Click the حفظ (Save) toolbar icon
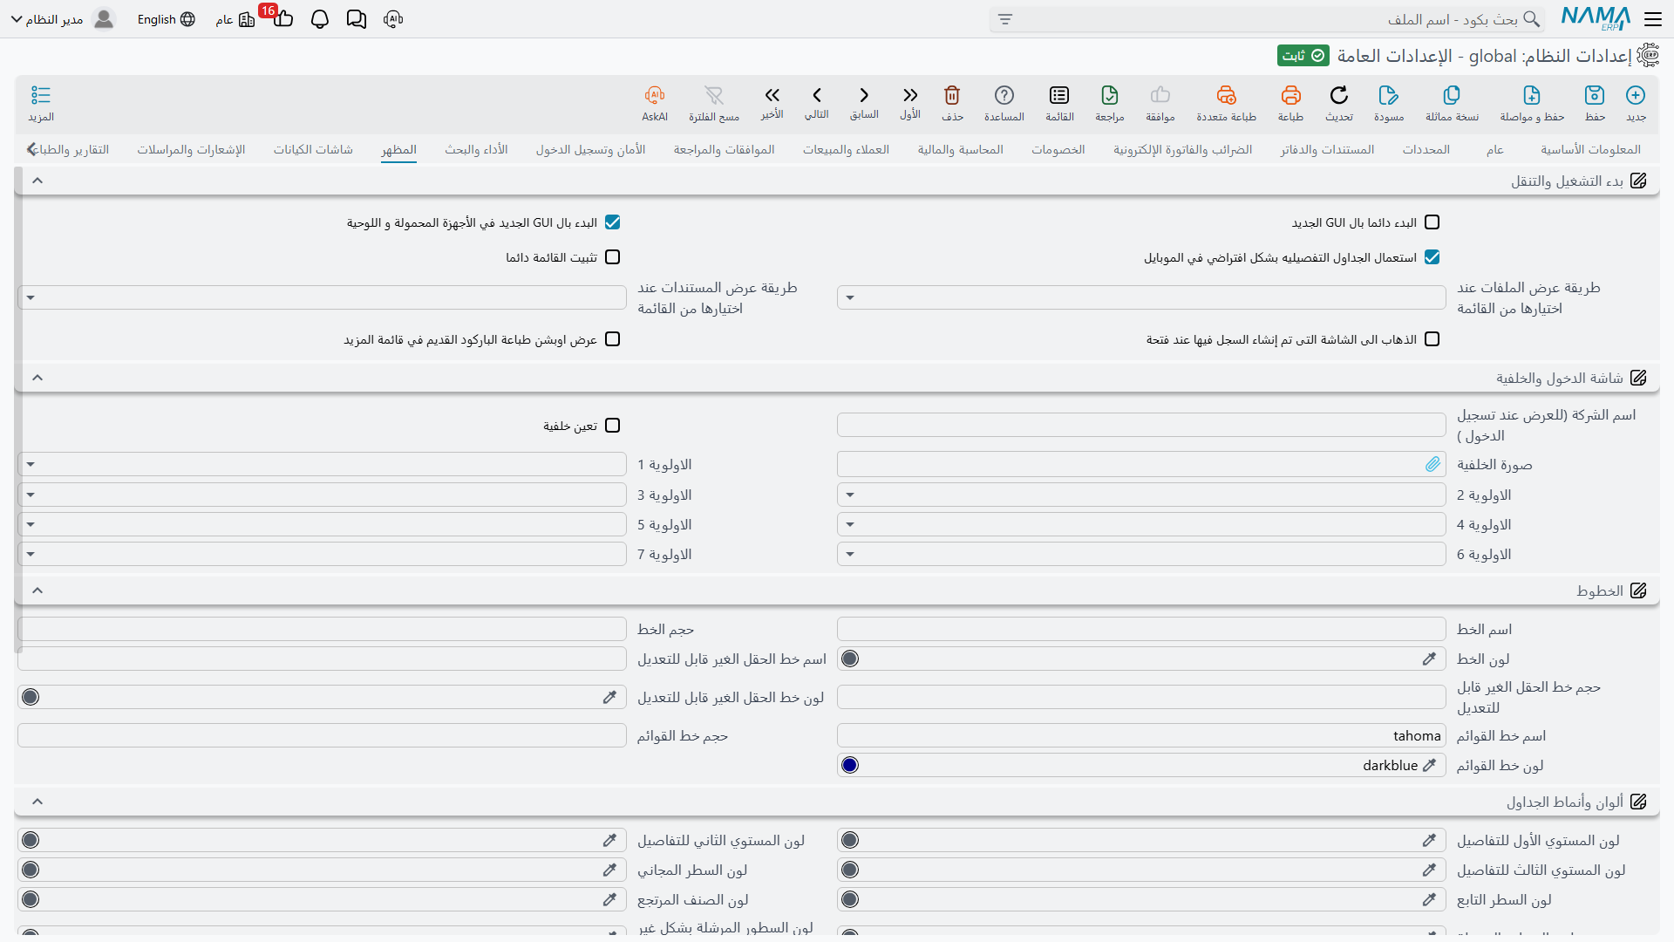Image resolution: width=1674 pixels, height=942 pixels. (x=1595, y=95)
